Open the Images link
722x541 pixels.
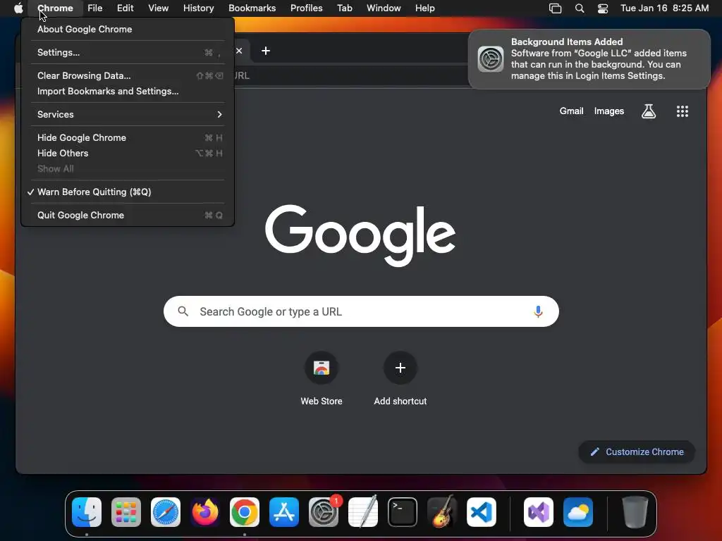coord(608,111)
